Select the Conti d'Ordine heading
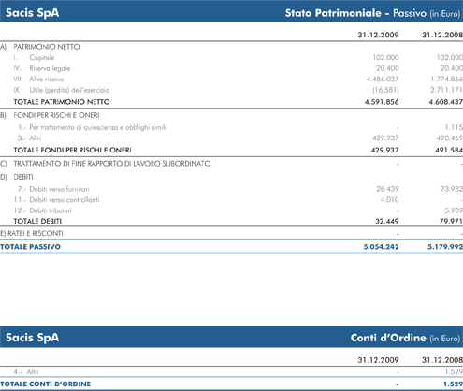This screenshot has height=391, width=463. coord(405,338)
